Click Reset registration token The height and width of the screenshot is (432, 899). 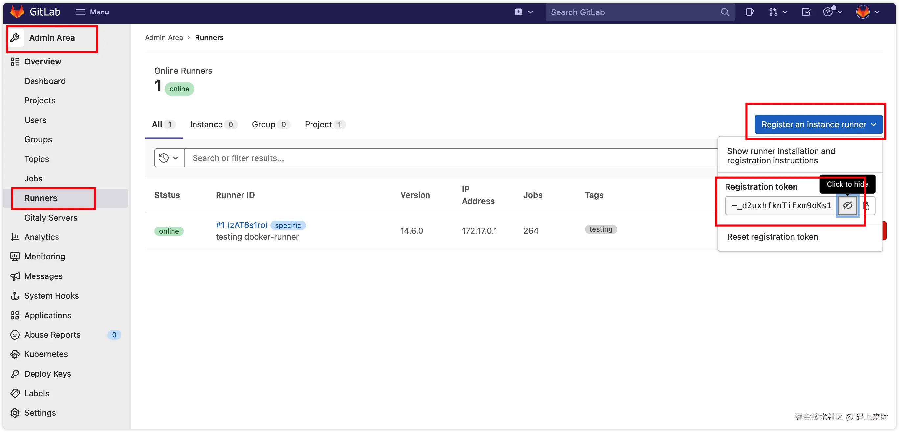pyautogui.click(x=772, y=237)
